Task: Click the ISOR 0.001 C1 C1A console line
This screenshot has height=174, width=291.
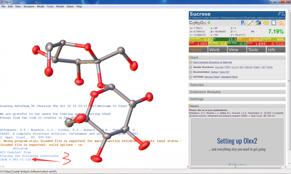Action: pyautogui.click(x=16, y=159)
